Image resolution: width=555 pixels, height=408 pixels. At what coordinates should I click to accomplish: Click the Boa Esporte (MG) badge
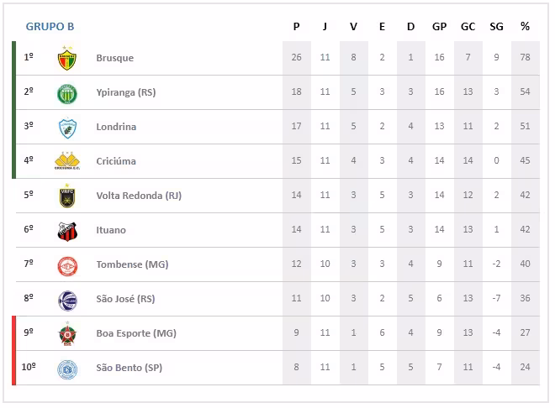66,334
